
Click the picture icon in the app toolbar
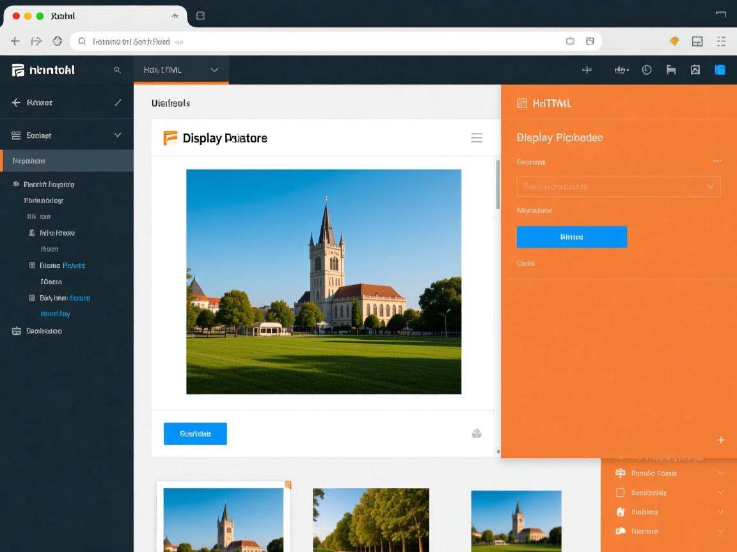[695, 70]
